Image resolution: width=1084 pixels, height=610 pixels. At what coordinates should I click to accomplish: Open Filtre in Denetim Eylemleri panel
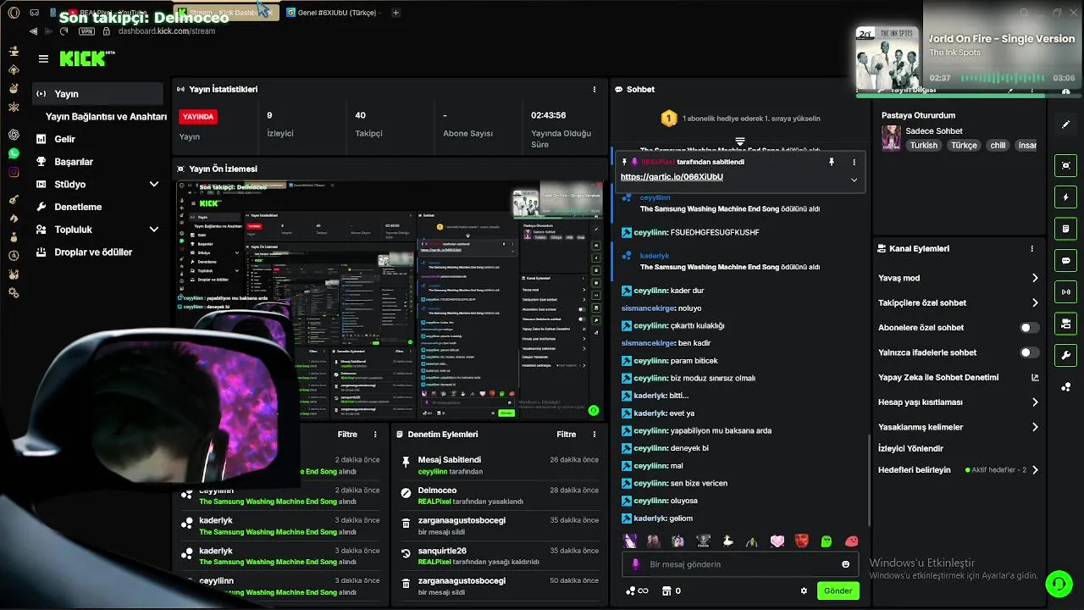[567, 434]
